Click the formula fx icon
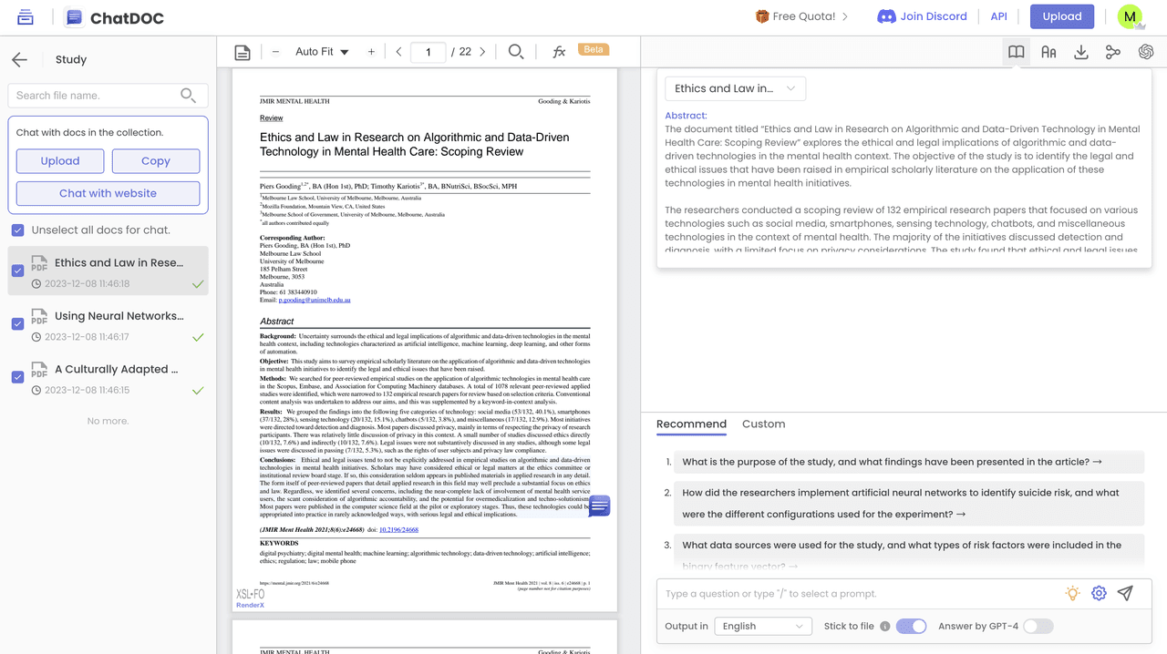1167x654 pixels. click(x=559, y=52)
